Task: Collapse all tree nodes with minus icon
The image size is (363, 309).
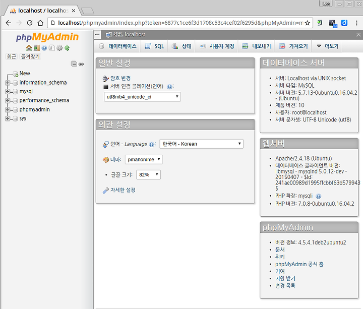Action: coord(74,64)
